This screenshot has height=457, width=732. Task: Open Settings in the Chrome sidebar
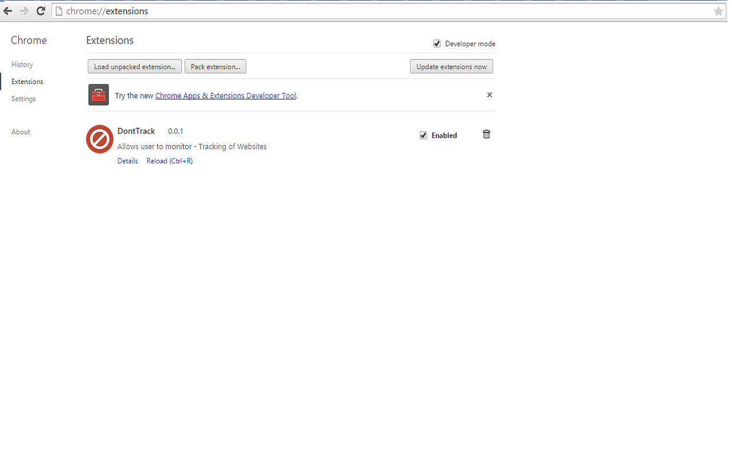[23, 99]
